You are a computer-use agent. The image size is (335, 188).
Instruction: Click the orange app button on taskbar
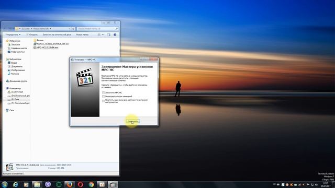[102, 184]
